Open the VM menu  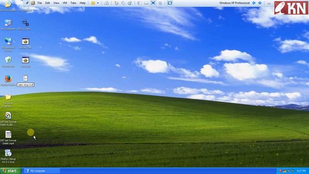coord(65,3)
